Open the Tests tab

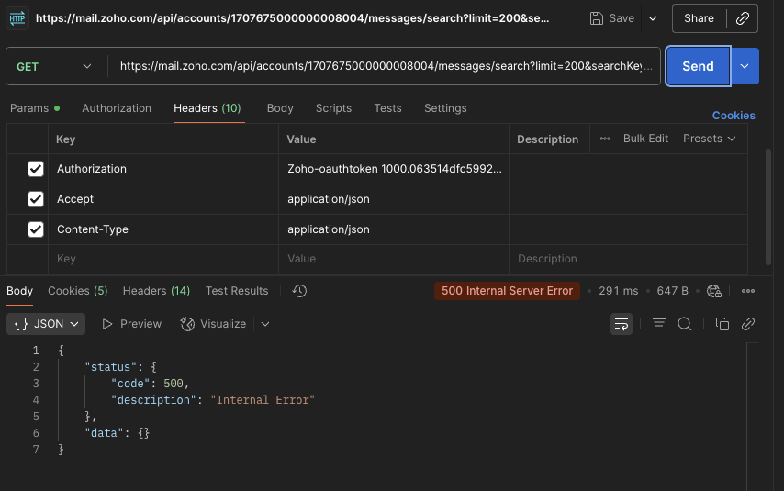pyautogui.click(x=387, y=108)
